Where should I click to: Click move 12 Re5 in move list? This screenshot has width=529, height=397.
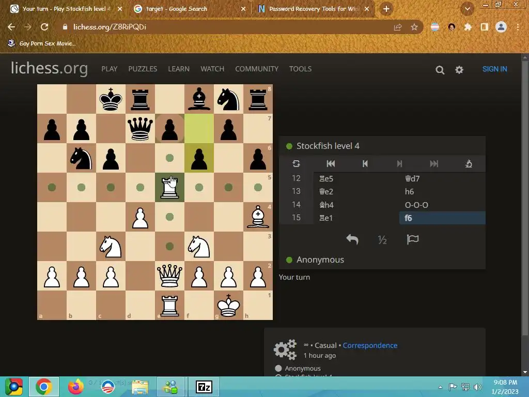pos(356,178)
